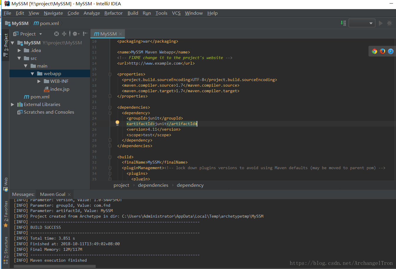Viewport: 396px width, 269px height.
Task: Open the 2: Favorites tool window tab
Action: pyautogui.click(x=6, y=214)
